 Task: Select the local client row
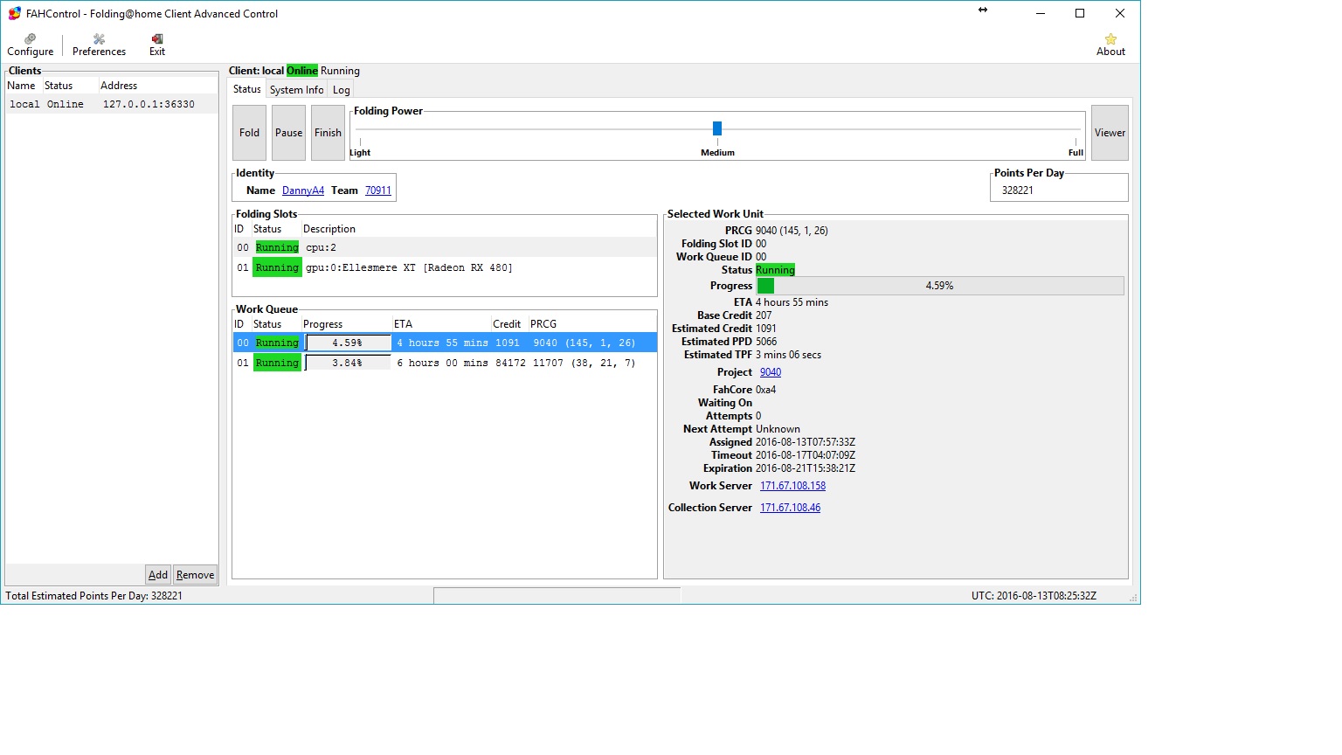click(111, 104)
